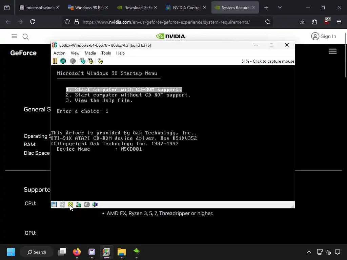Open the Action menu in 86Box

click(59, 53)
